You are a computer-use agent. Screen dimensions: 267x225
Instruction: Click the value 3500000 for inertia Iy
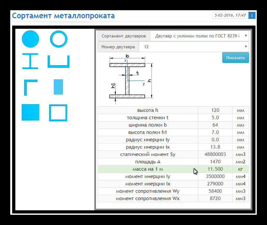tap(215, 176)
